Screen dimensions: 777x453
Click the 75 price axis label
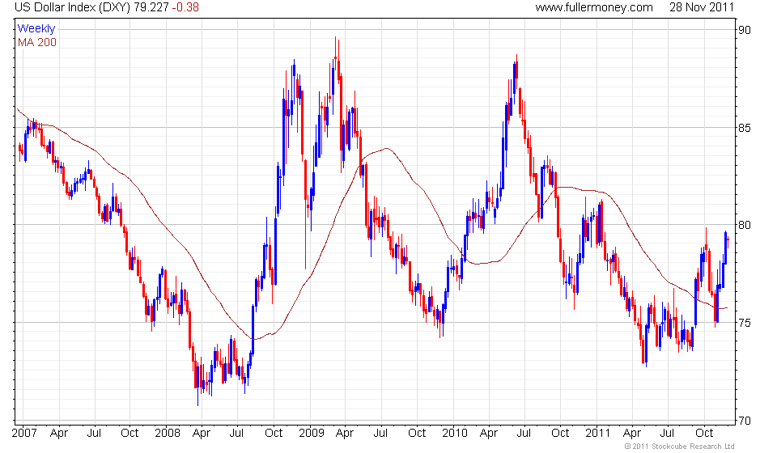point(745,323)
